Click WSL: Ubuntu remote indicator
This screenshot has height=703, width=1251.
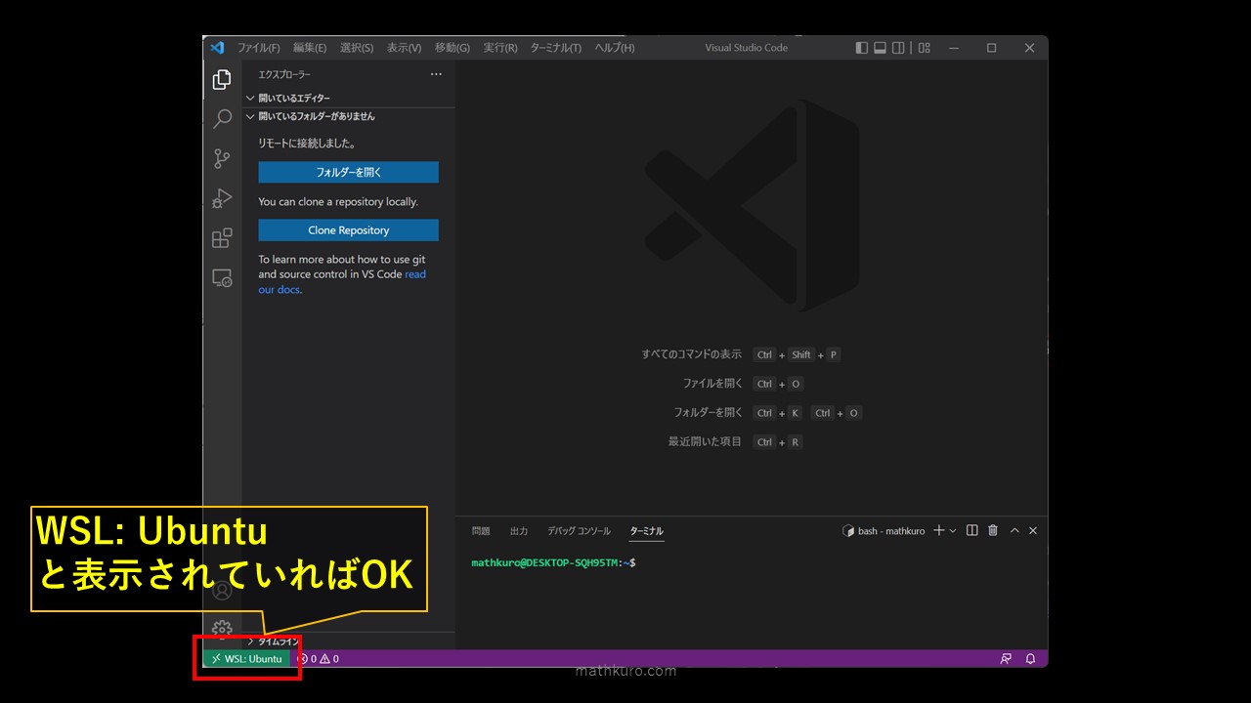[x=247, y=659]
